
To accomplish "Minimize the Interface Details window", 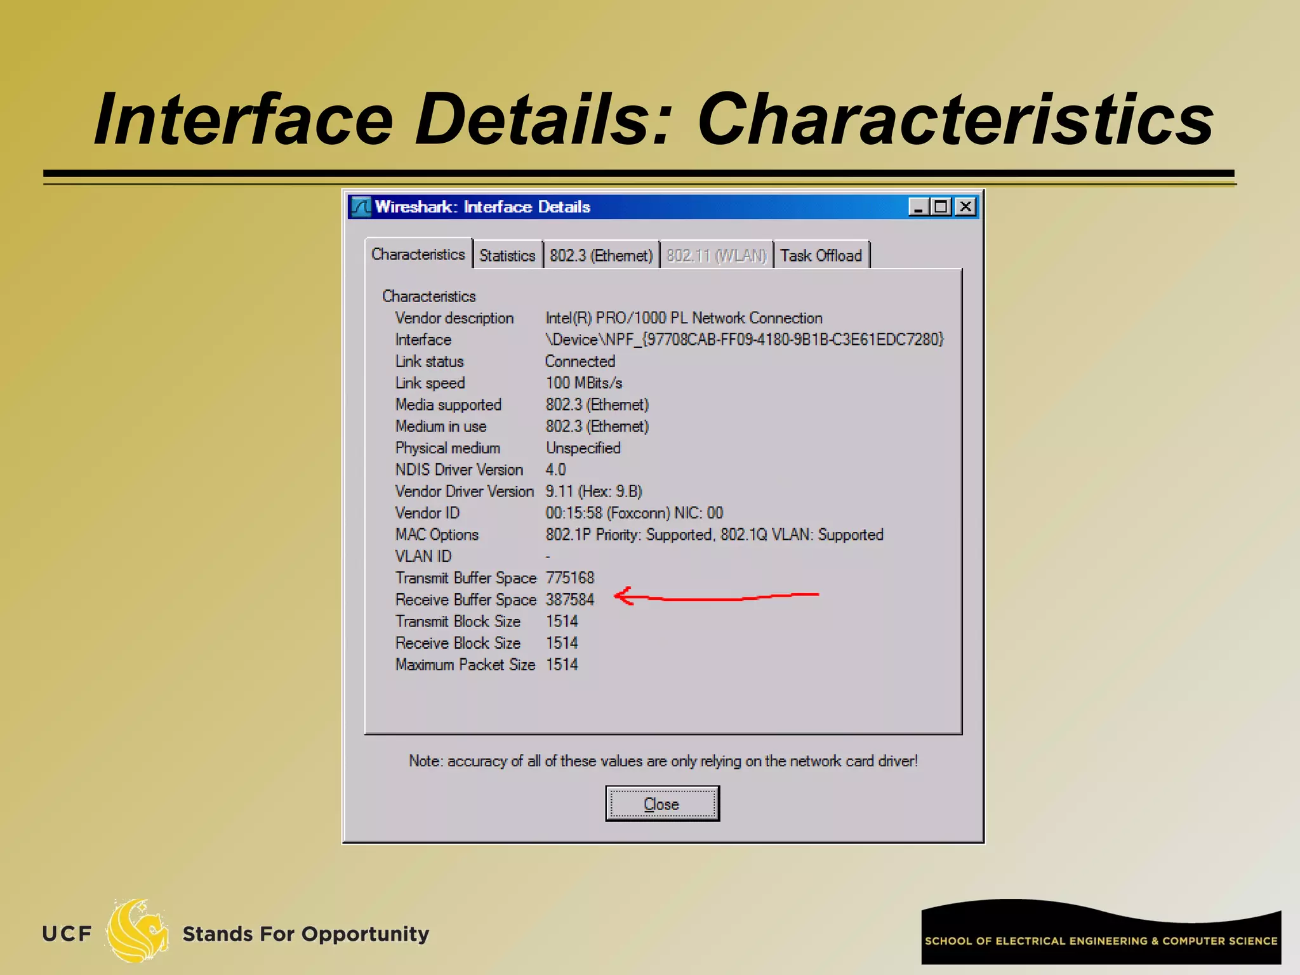I will click(918, 207).
